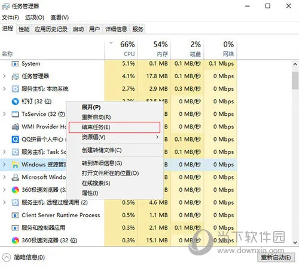Image resolution: width=299 pixels, height=268 pixels.
Task: Click the 0.3 MB/秒 disk value
Action: pyautogui.click(x=188, y=89)
